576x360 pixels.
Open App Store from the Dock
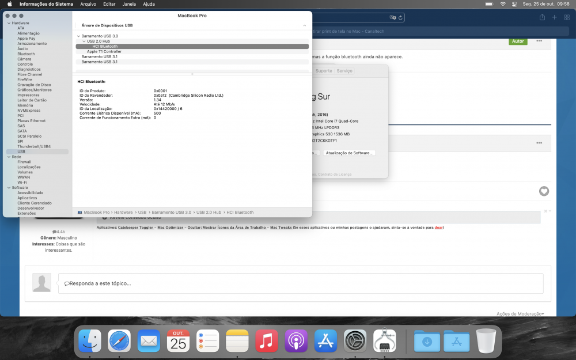tap(325, 340)
